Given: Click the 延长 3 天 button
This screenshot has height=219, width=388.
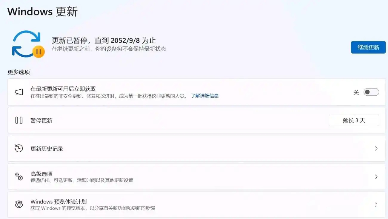Looking at the screenshot, I should coord(354,120).
